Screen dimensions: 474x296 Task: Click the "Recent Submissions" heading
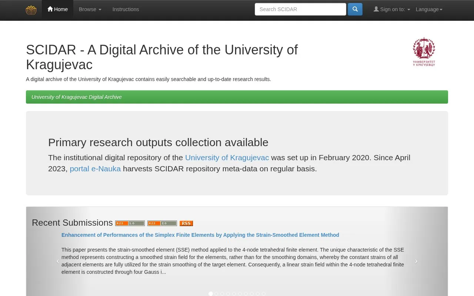[x=72, y=223]
